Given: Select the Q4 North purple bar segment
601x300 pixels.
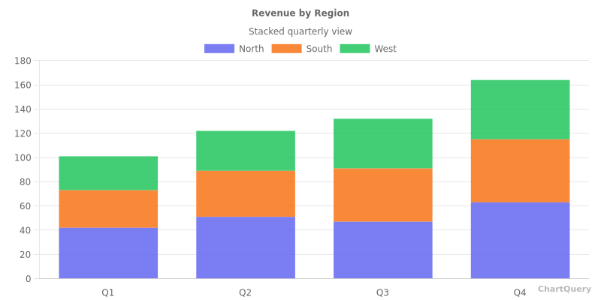Looking at the screenshot, I should pyautogui.click(x=520, y=240).
